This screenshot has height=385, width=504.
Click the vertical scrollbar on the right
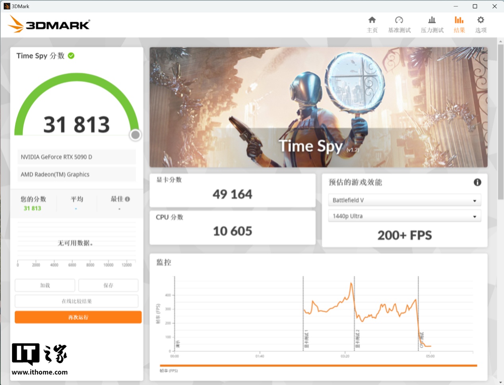coord(500,119)
